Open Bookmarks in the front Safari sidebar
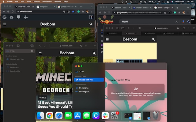196x122 pixels. click(84, 88)
